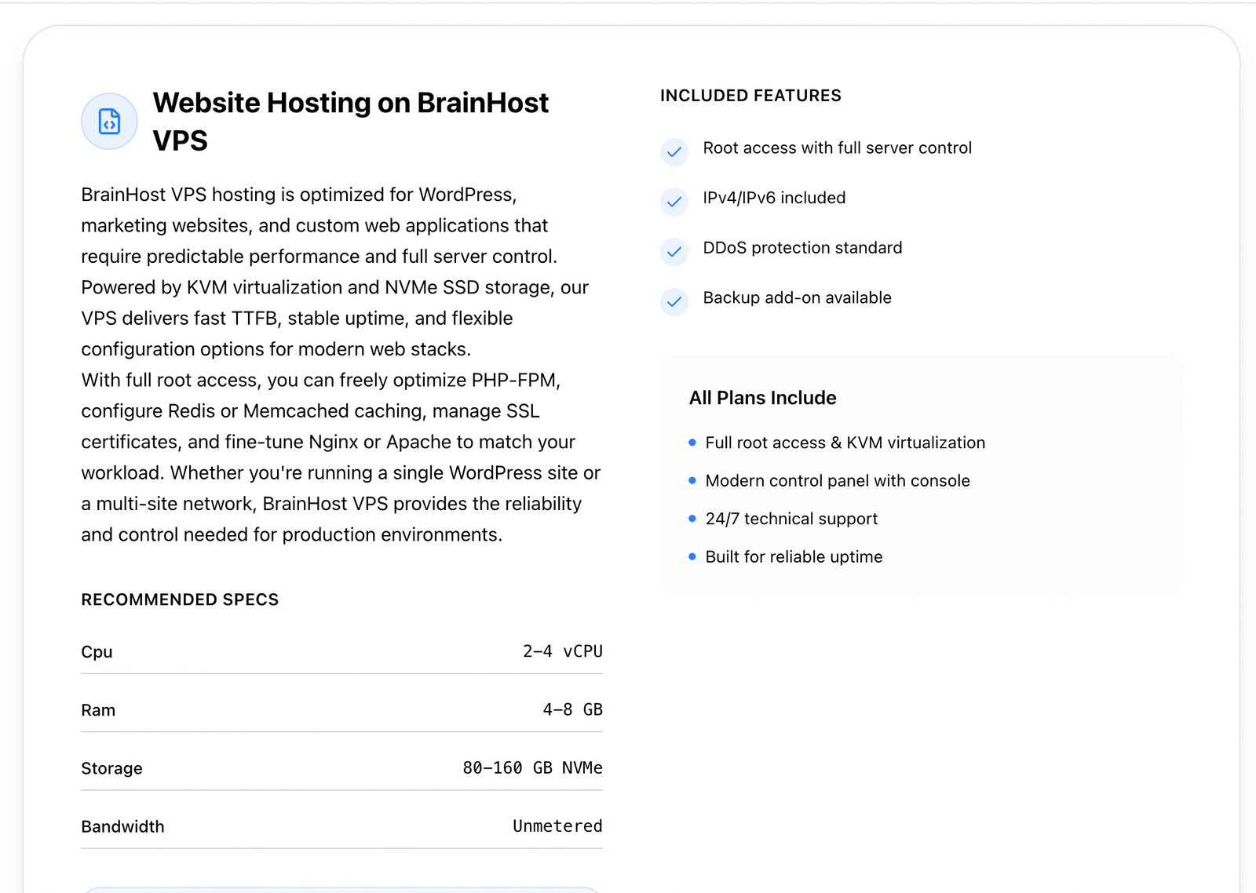Click the bullet before Full root access
The width and height of the screenshot is (1256, 893).
[692, 443]
